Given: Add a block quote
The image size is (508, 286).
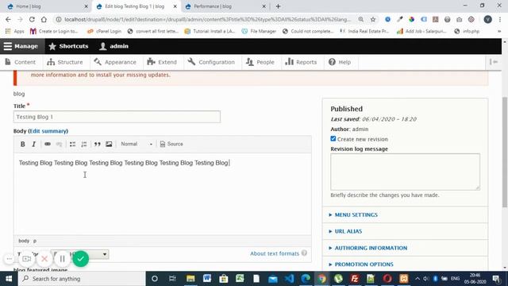Looking at the screenshot, I should [x=97, y=144].
